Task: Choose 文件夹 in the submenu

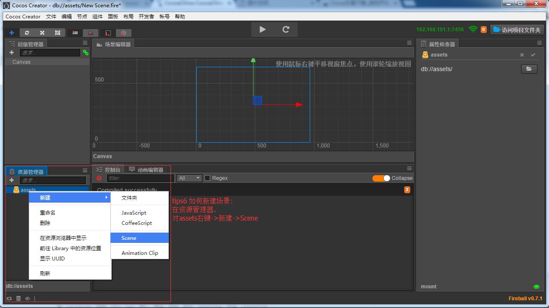Action: 140,198
